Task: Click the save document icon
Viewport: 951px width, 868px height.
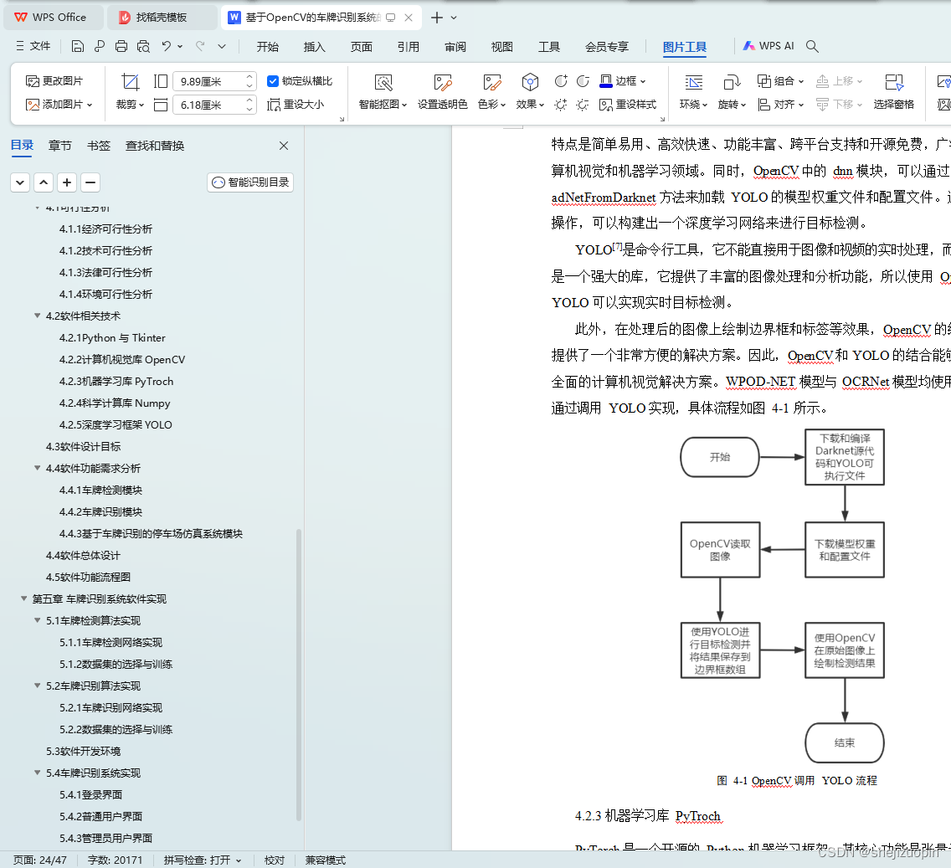Action: click(x=77, y=46)
